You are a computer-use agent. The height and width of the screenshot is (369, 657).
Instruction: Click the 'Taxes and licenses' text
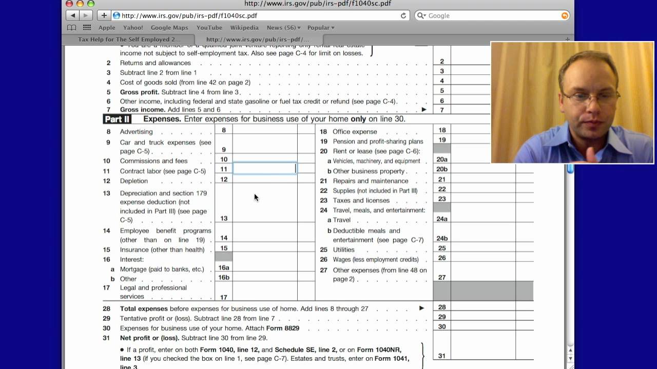[x=361, y=200]
